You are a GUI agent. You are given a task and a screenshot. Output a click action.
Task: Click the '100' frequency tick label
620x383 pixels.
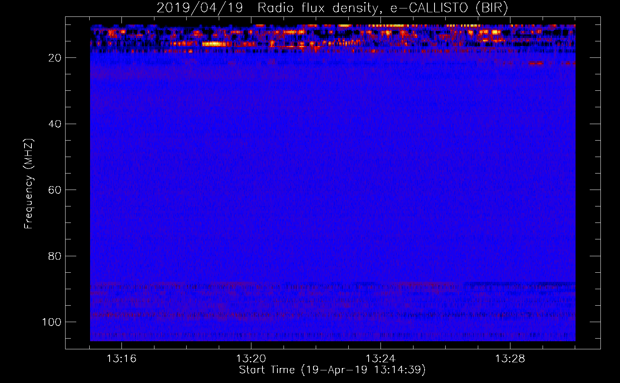point(52,322)
